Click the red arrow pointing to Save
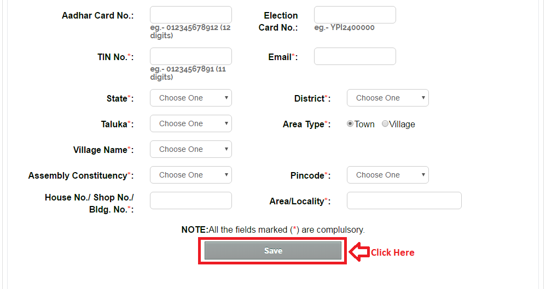 click(x=359, y=252)
